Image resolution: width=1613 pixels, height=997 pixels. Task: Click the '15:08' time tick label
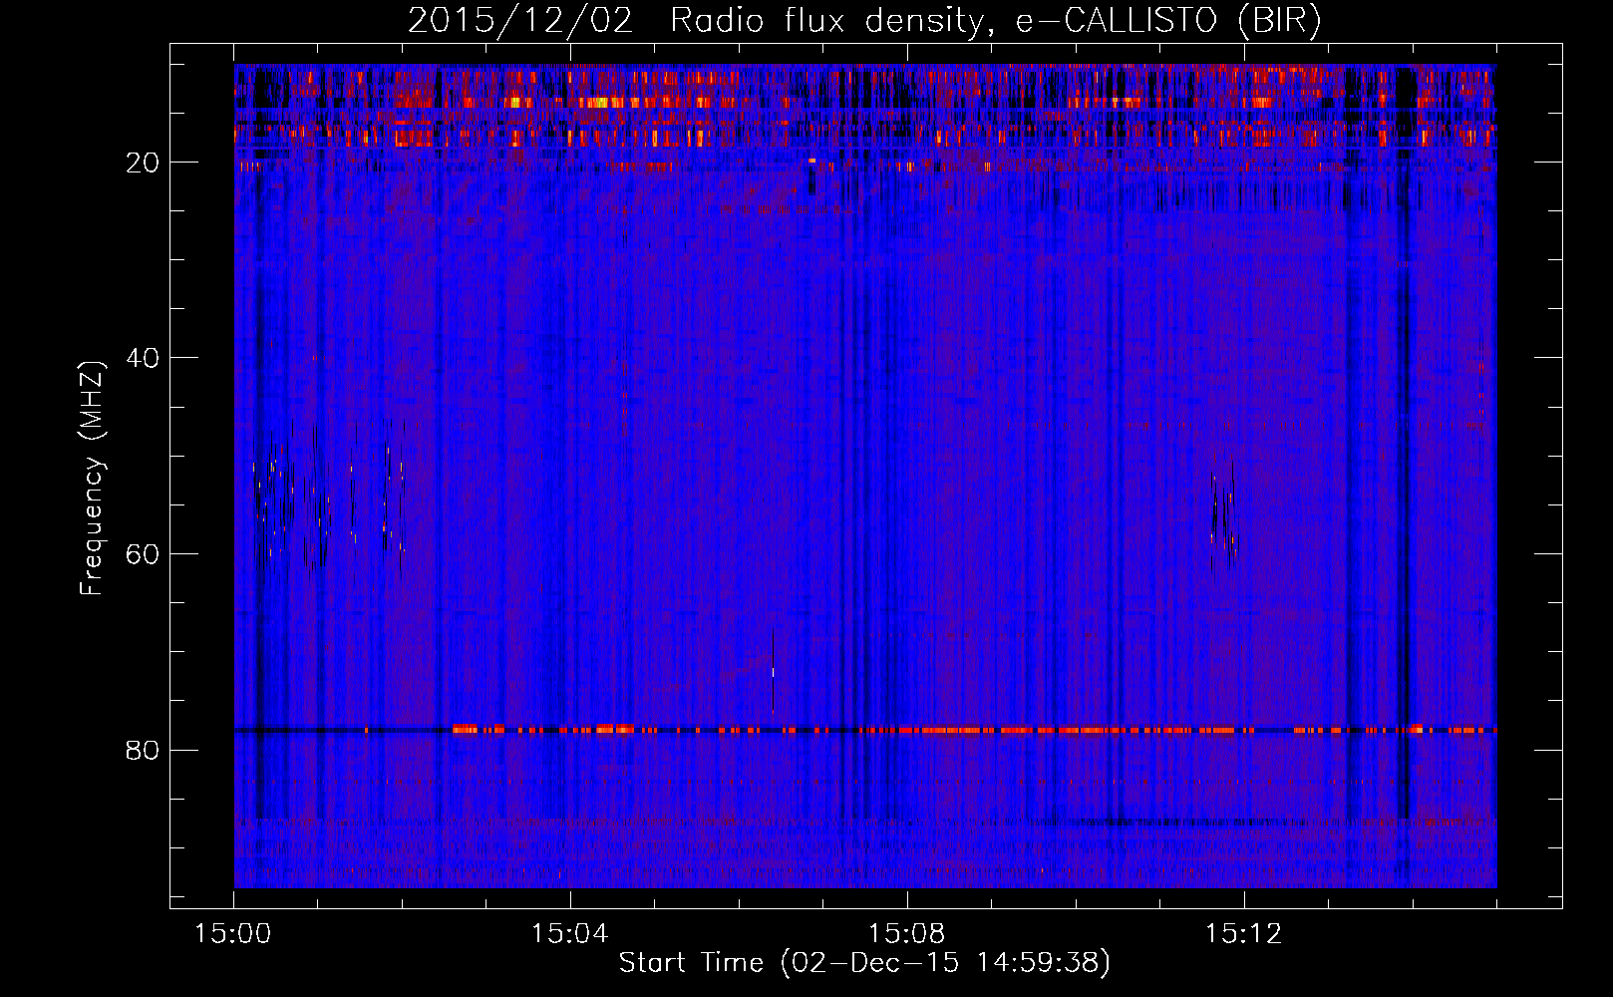pyautogui.click(x=906, y=934)
